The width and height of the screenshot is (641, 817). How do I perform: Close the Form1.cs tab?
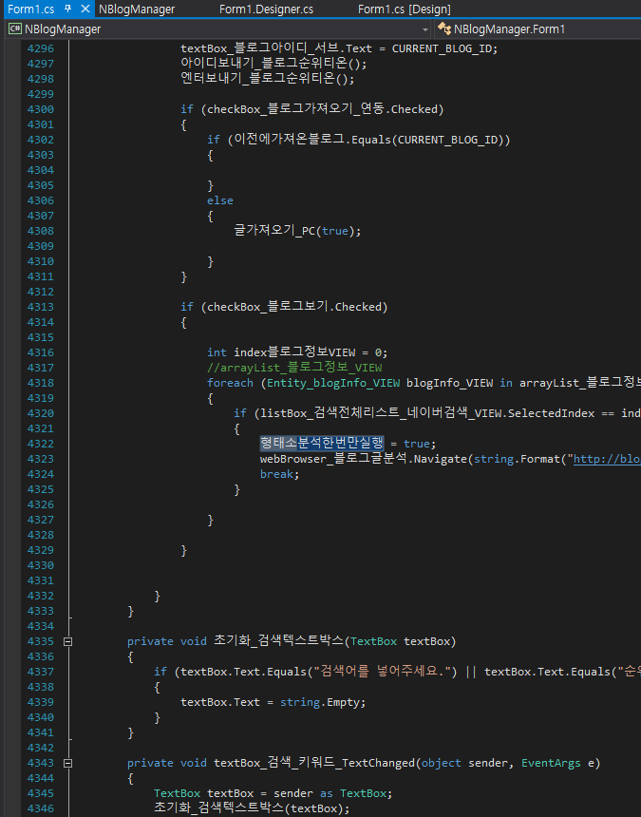click(x=85, y=9)
